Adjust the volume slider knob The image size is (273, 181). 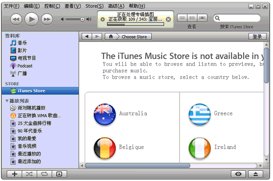82,19
